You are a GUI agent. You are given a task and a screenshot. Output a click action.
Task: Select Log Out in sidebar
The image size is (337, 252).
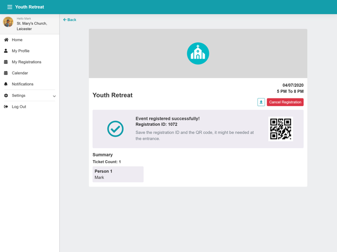19,107
